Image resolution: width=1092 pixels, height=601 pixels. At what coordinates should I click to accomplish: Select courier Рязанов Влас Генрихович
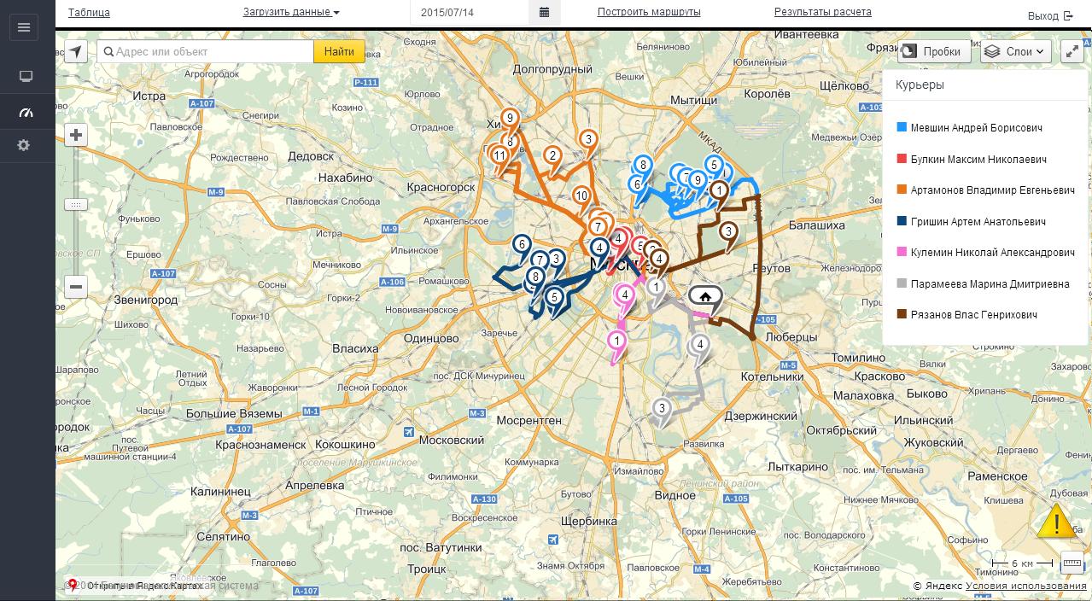pos(974,315)
